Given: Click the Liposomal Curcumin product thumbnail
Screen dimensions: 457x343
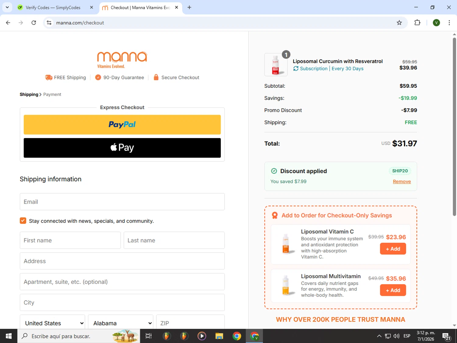Looking at the screenshot, I should (x=276, y=65).
